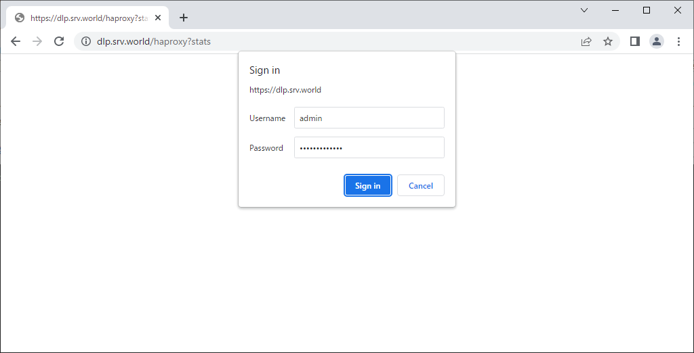Click the address bar URL text
694x353 pixels.
coord(154,41)
